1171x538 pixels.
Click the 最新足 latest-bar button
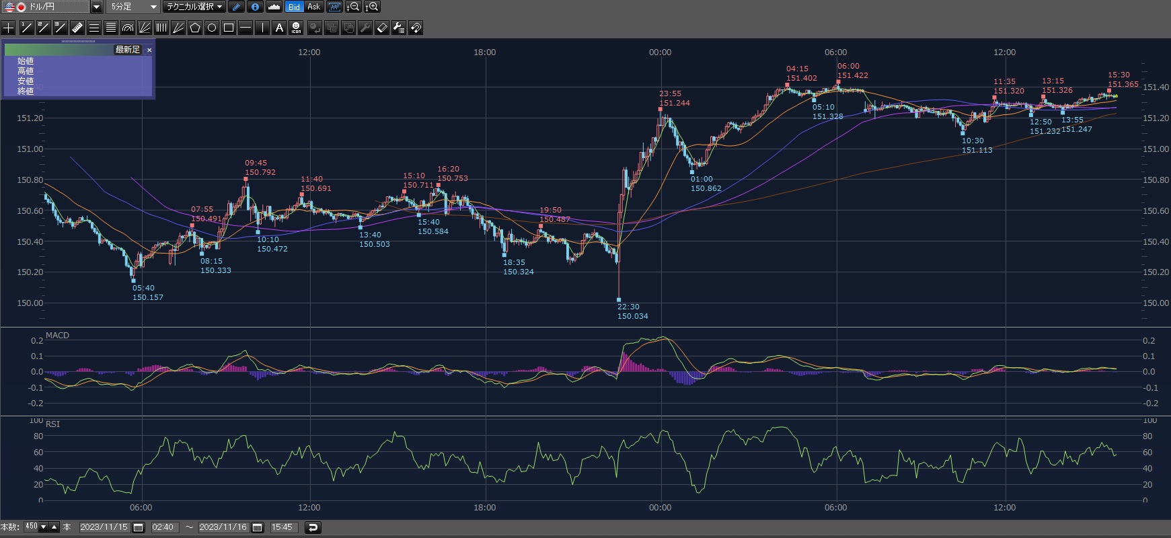[127, 50]
